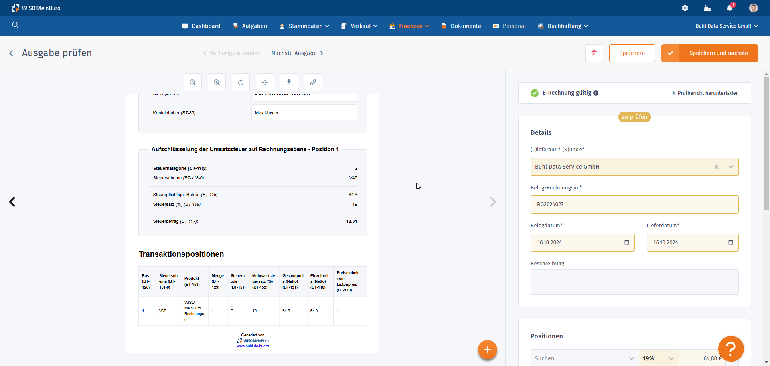Viewport: 770px width, 366px height.
Task: Click the Lieferdatum date field
Action: click(693, 242)
